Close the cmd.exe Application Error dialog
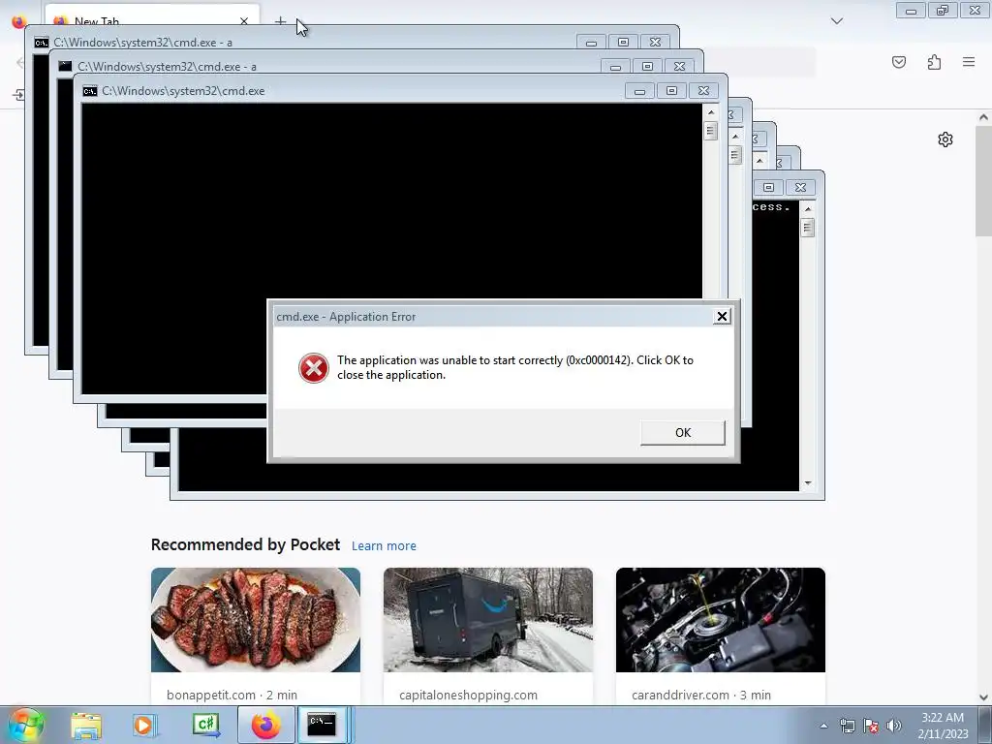This screenshot has height=744, width=992. [722, 317]
